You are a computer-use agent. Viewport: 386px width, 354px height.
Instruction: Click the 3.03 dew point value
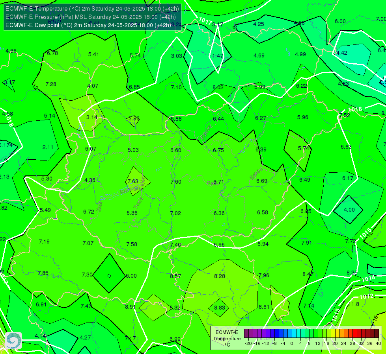(x=177, y=56)
